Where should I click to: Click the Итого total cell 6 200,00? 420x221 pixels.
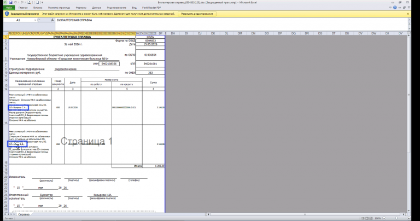[x=154, y=166]
